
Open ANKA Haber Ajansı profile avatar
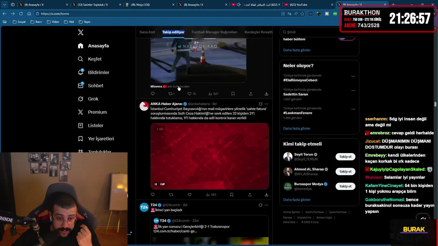coord(144,106)
